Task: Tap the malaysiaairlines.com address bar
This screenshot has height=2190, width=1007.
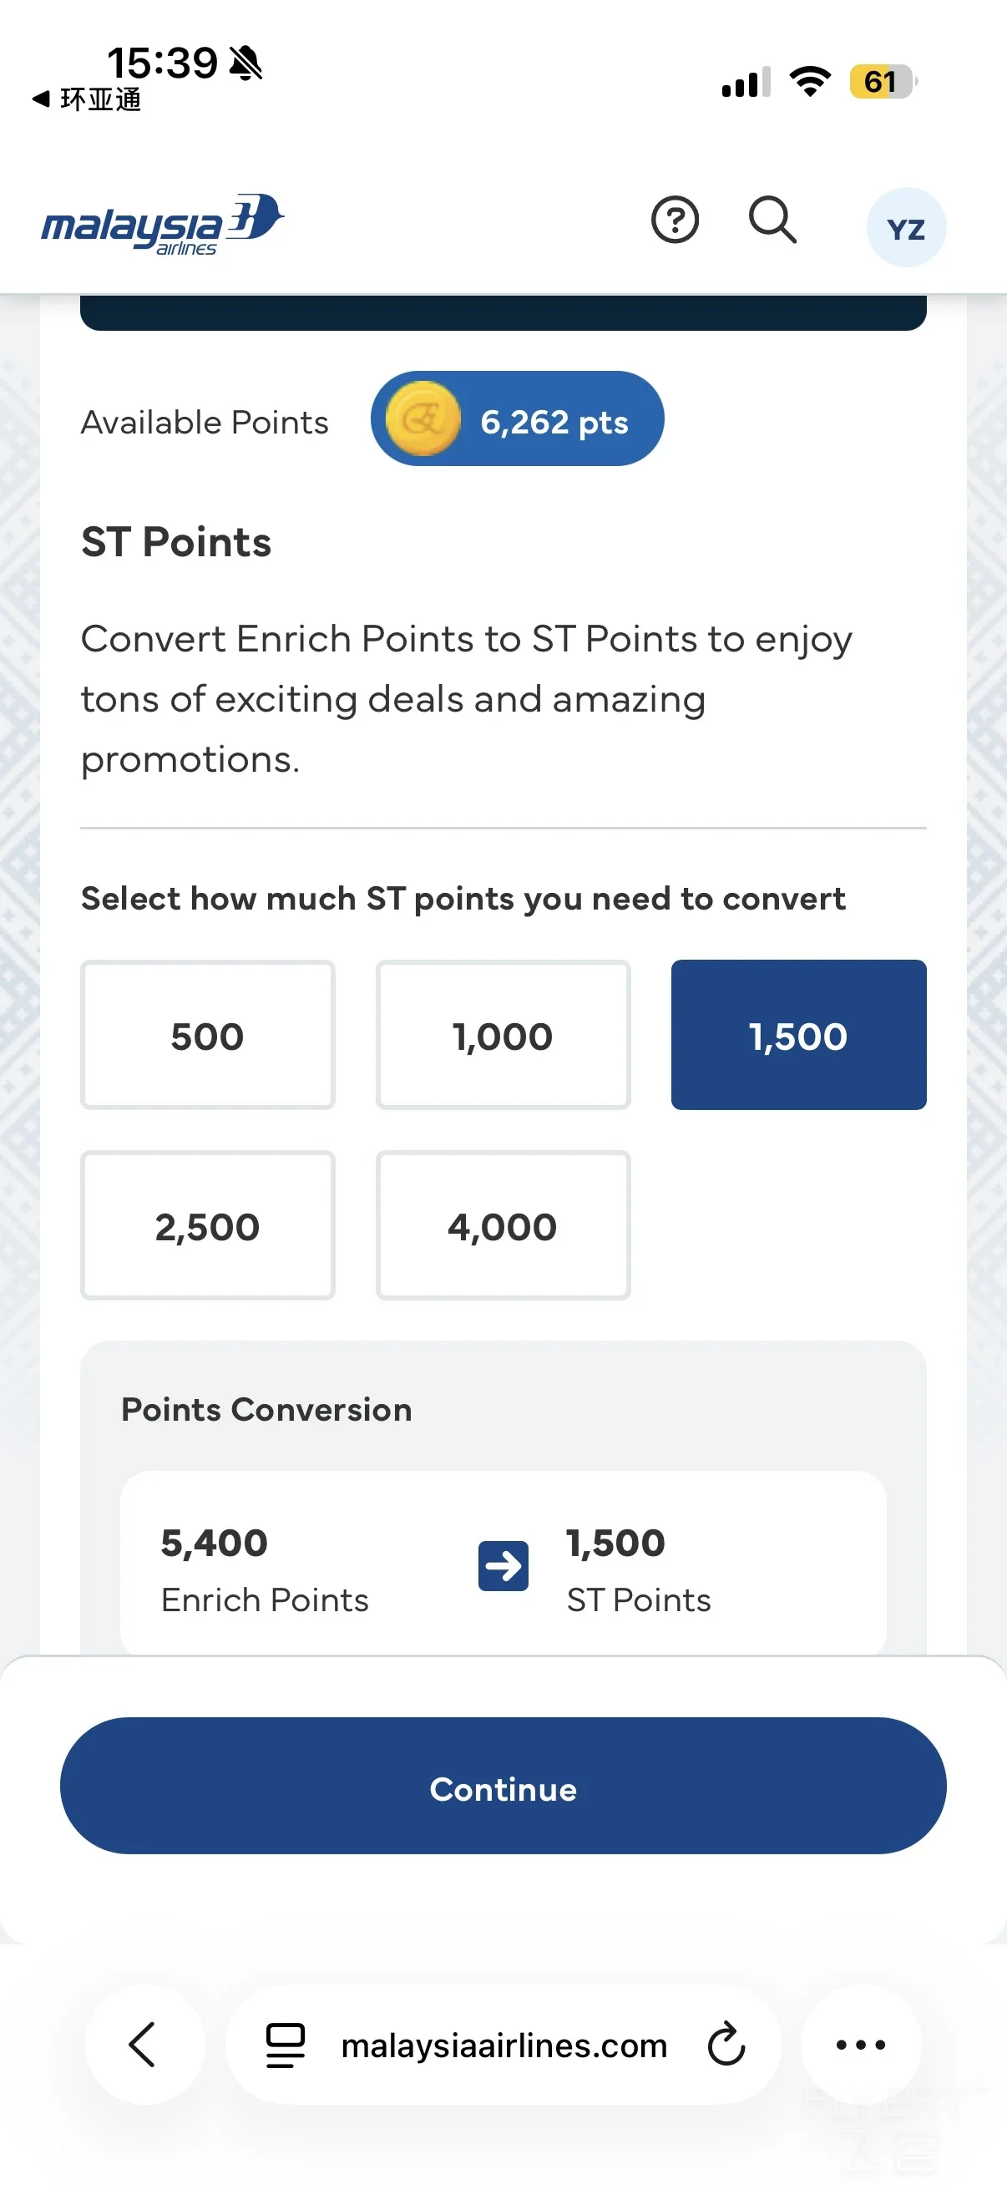Action: point(503,2044)
